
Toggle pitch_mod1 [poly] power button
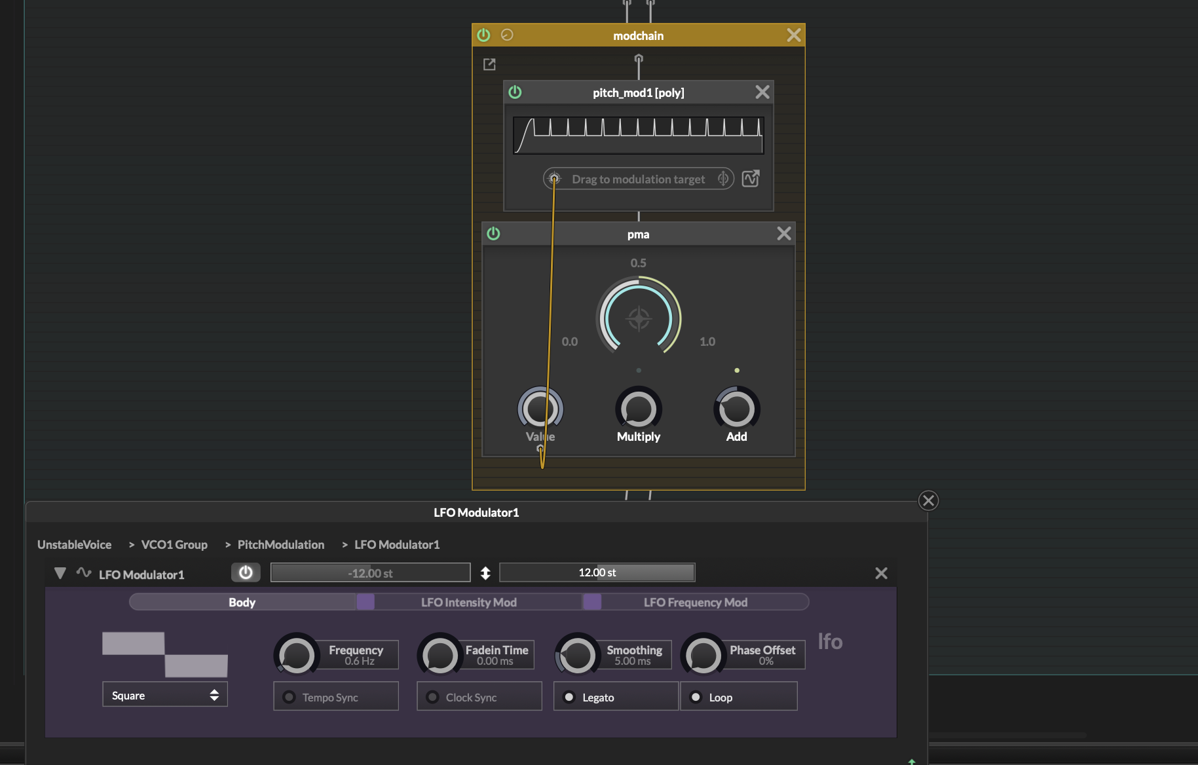click(x=515, y=92)
